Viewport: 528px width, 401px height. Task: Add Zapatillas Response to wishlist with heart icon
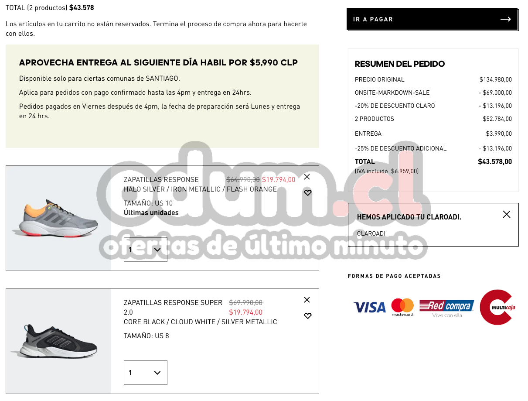click(307, 192)
